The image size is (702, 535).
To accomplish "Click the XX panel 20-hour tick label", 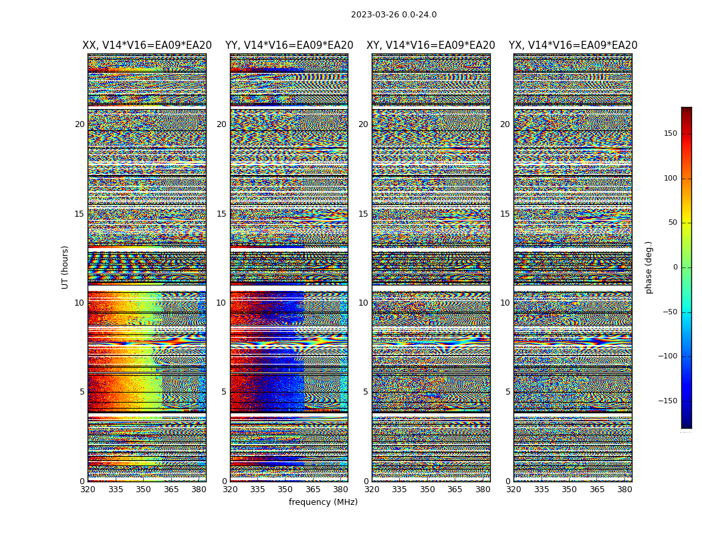I will click(x=80, y=124).
